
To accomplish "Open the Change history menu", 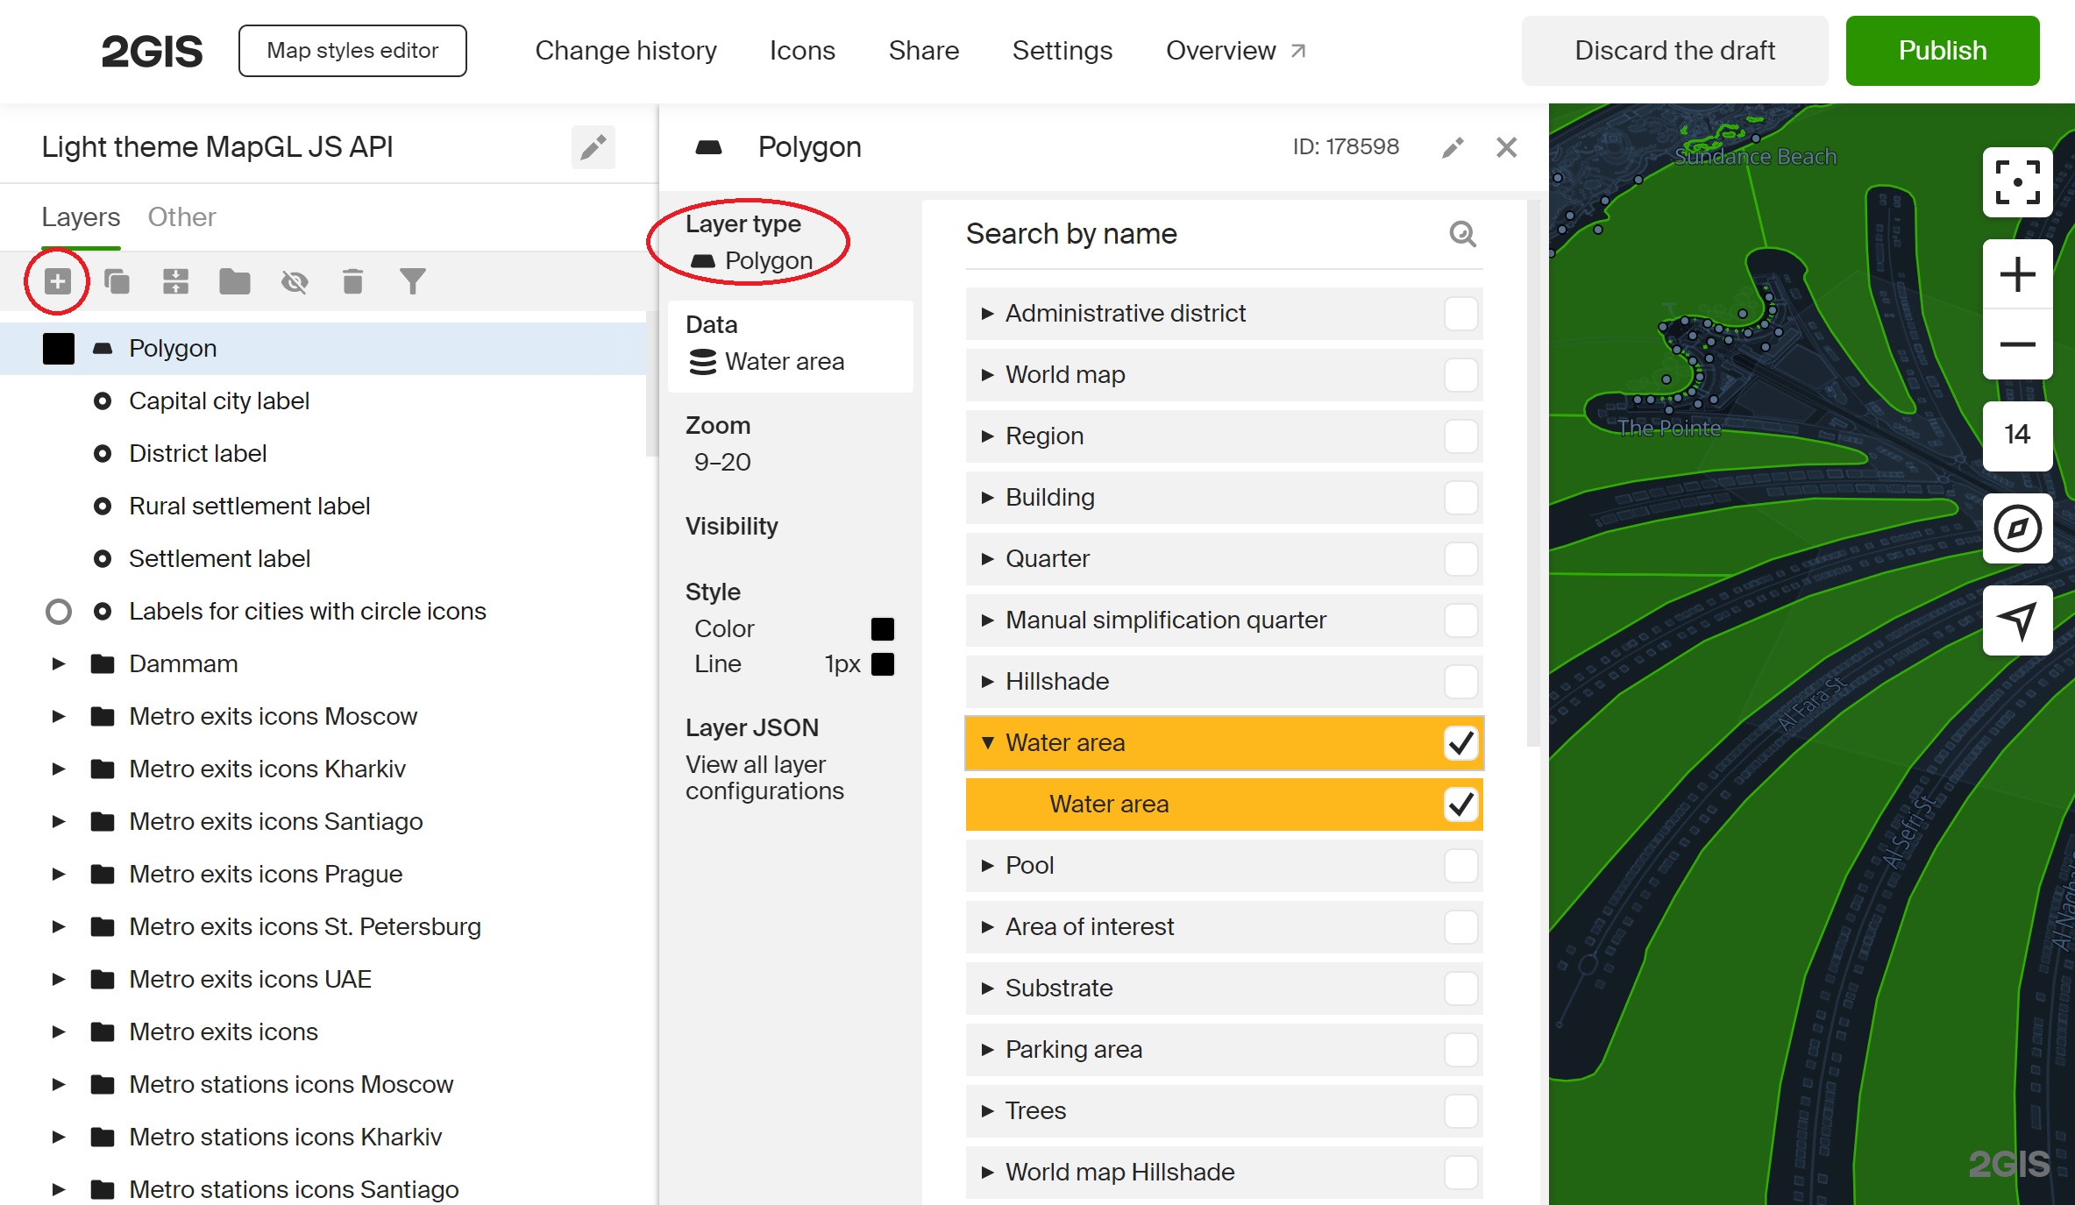I will pos(625,50).
